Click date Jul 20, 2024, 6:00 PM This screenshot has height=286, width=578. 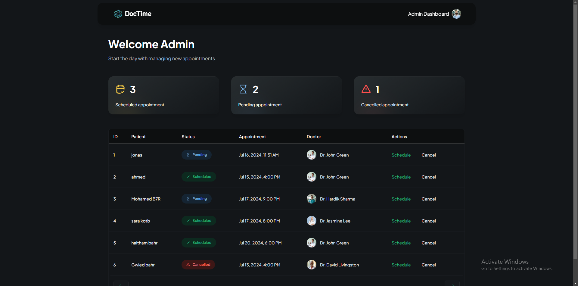click(260, 243)
